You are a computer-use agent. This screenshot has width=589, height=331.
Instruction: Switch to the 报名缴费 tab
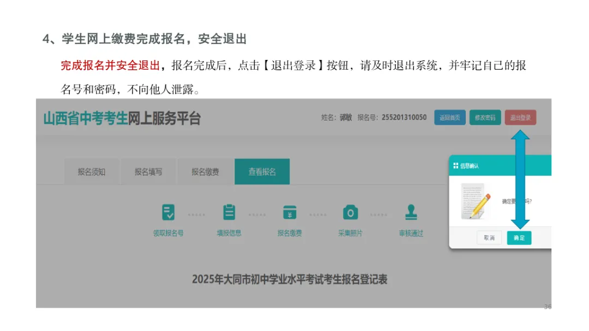(x=206, y=171)
